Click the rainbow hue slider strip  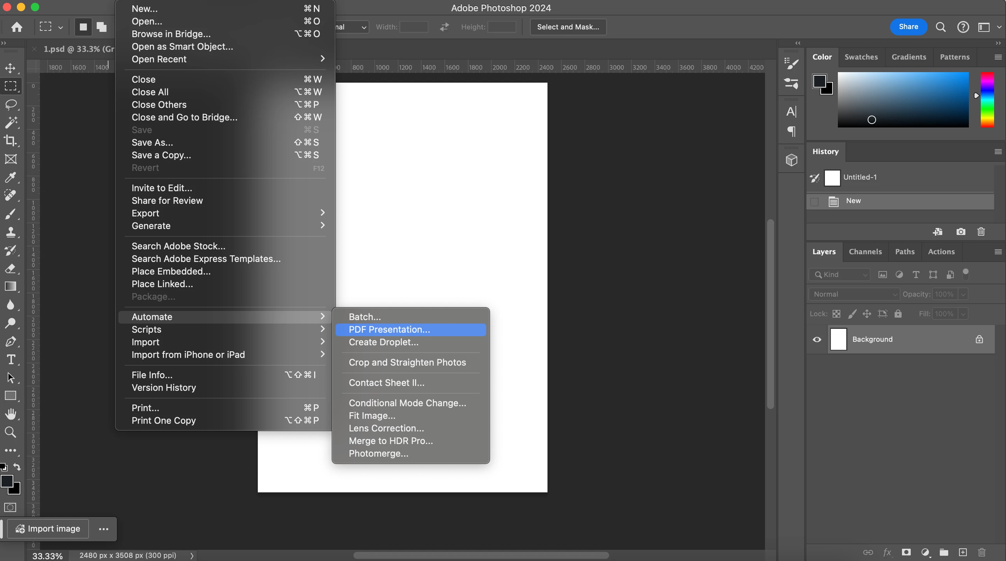pyautogui.click(x=987, y=99)
